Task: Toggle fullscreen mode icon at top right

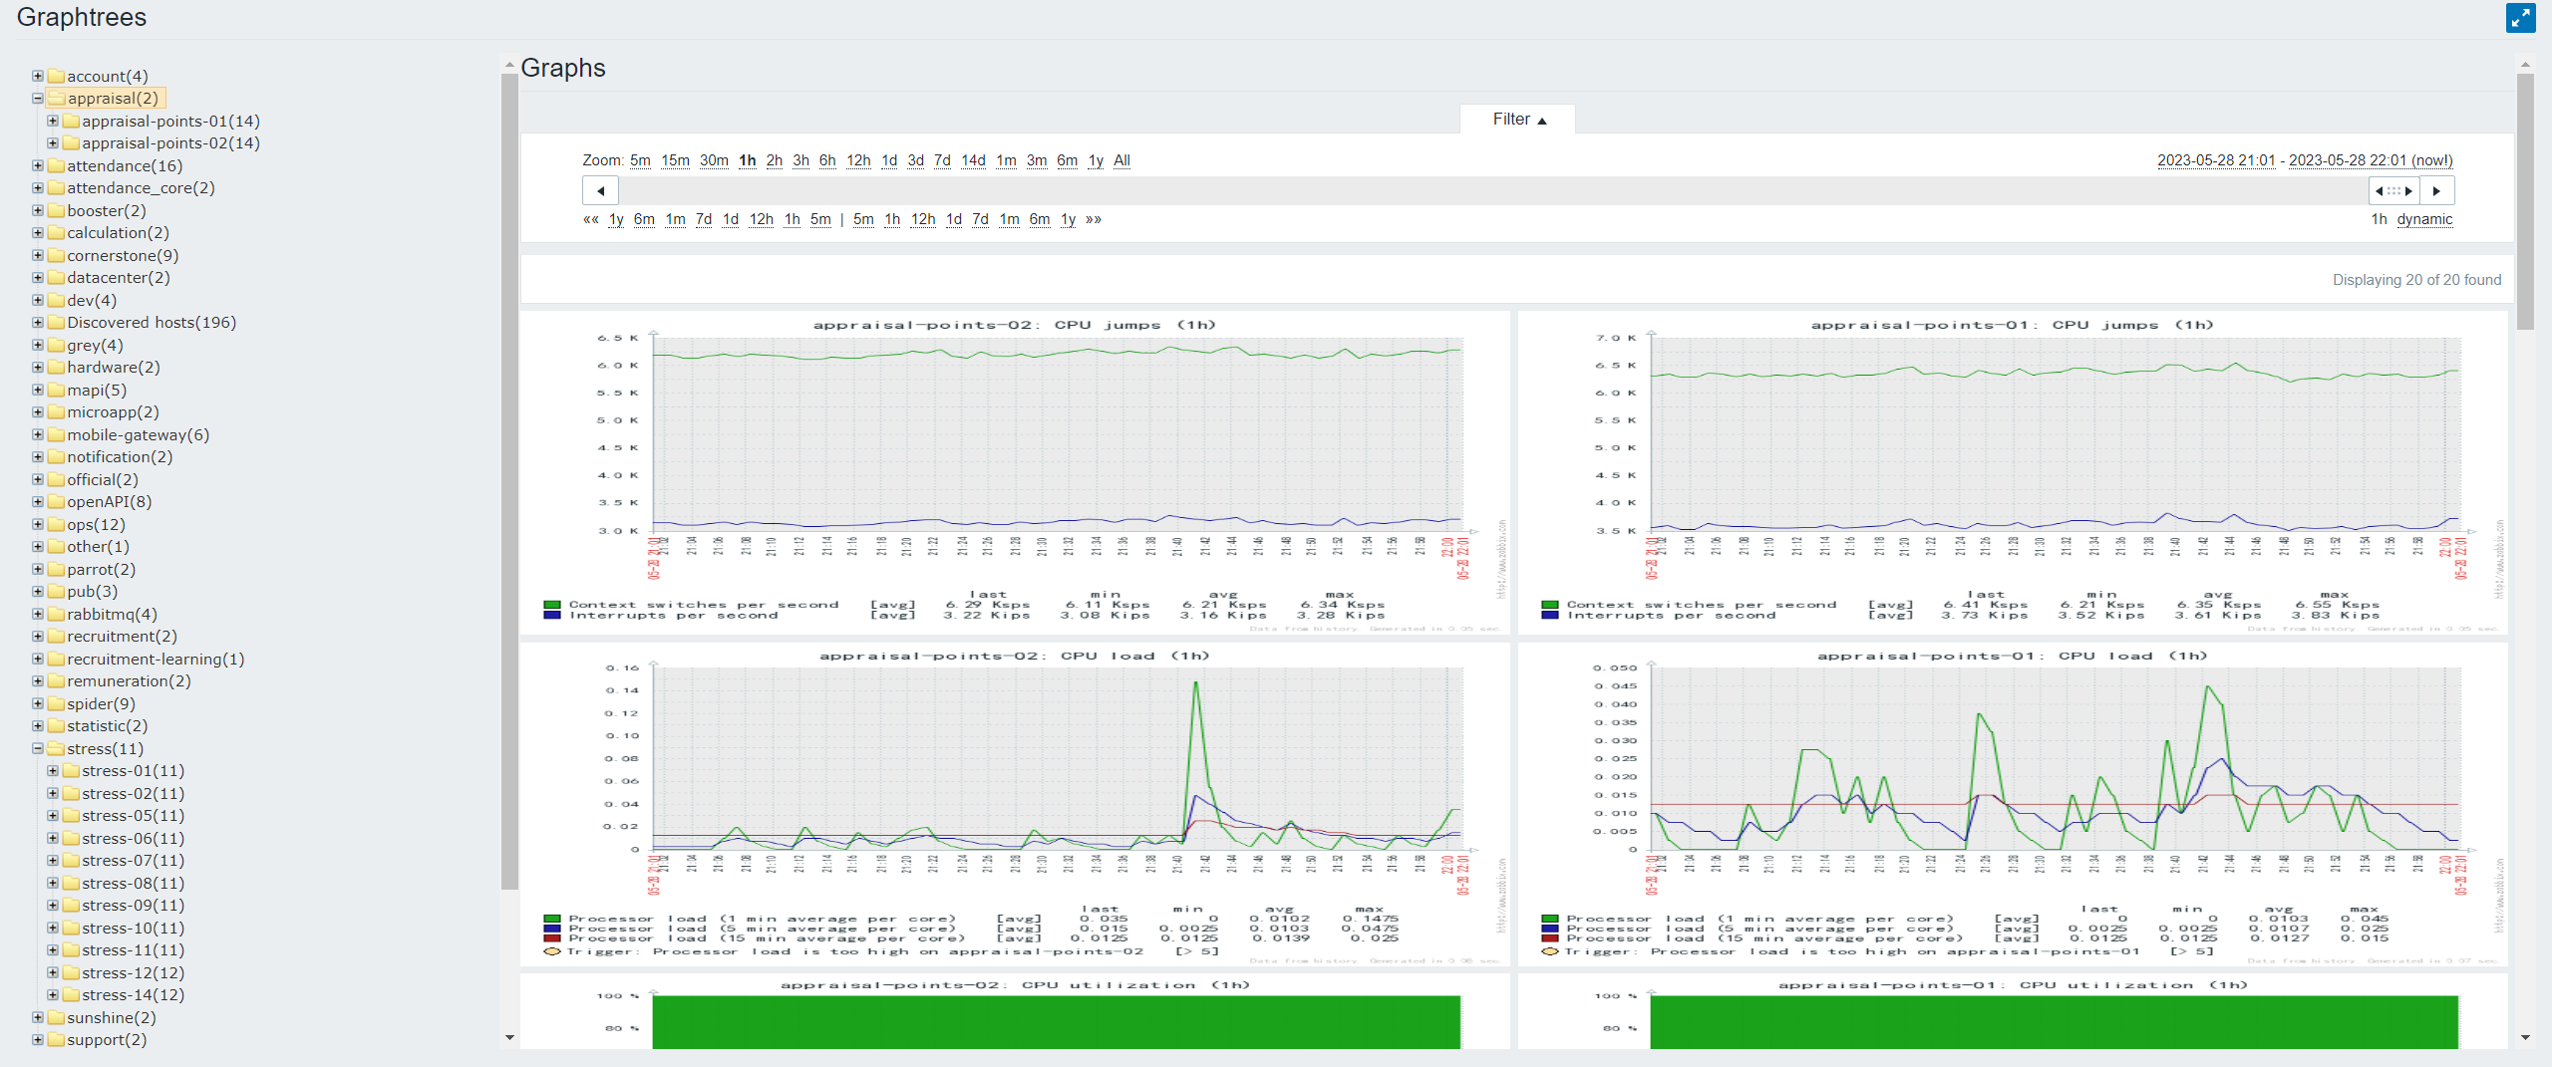Action: pyautogui.click(x=2520, y=18)
